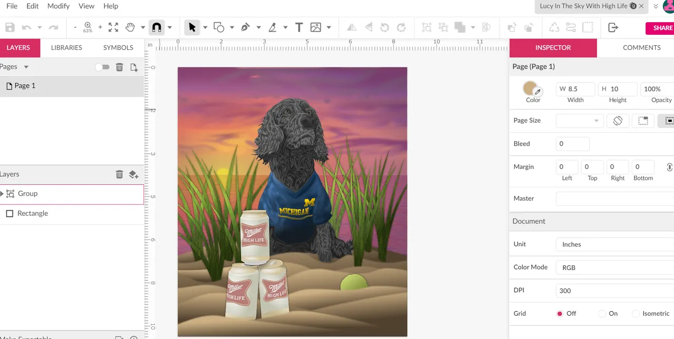Zoom out with the minus icon
Screen dimensions: 674x339
(x=75, y=27)
